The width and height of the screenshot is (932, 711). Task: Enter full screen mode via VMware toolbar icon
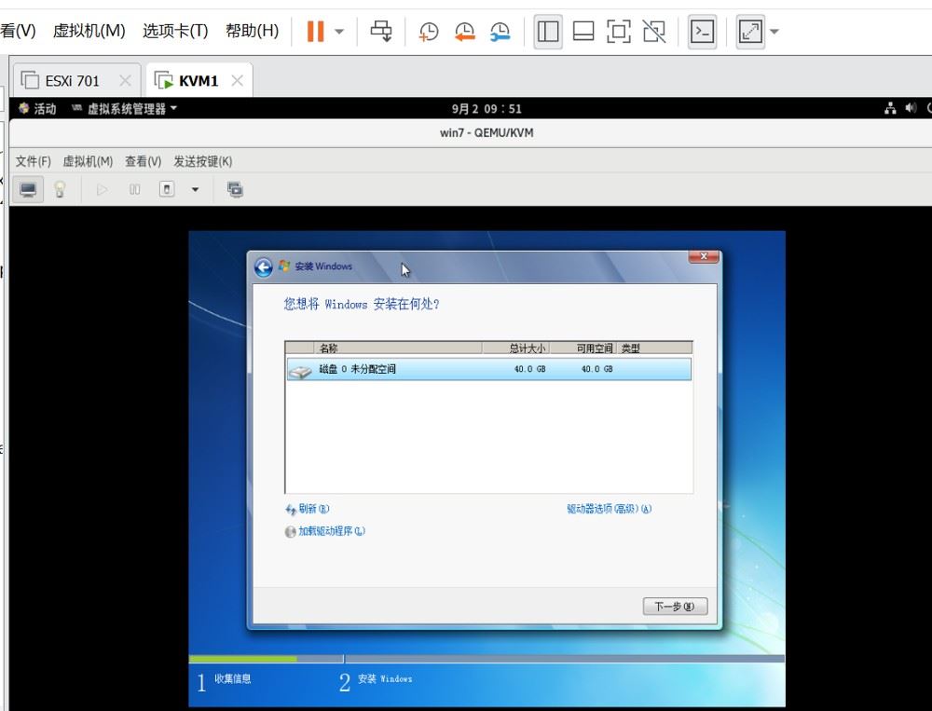(x=619, y=32)
